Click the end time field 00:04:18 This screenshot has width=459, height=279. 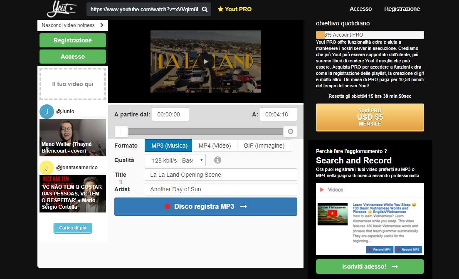[279, 114]
